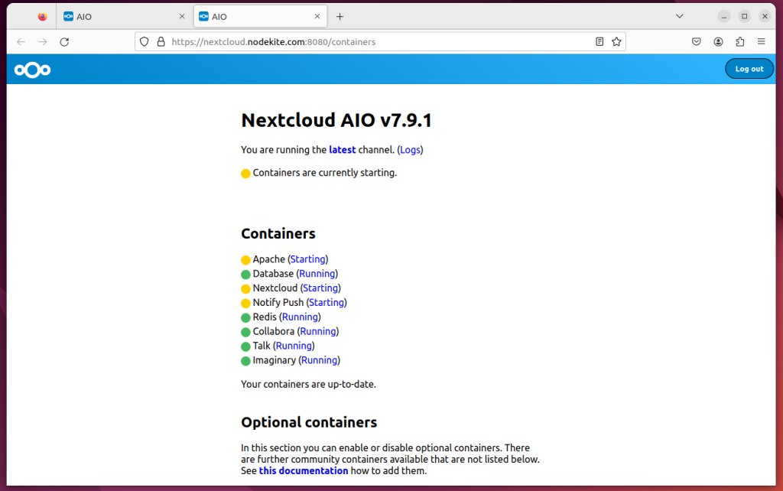Click the Nextcloud logo in the header

[31, 69]
